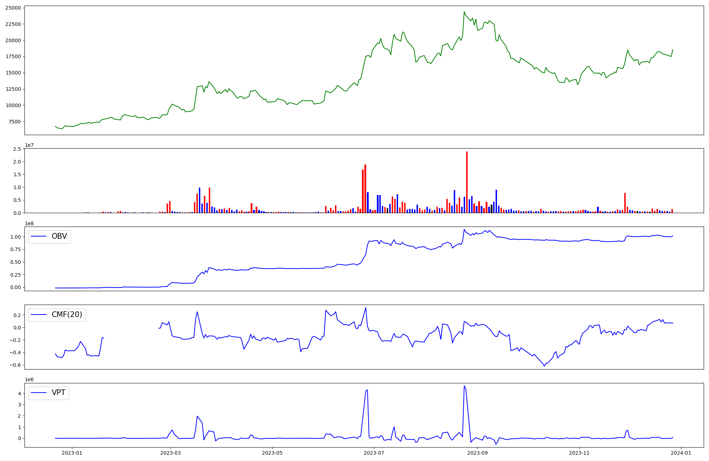This screenshot has width=709, height=461.
Task: Click the 1e8 scale label above the OBV chart
Action: [29, 223]
